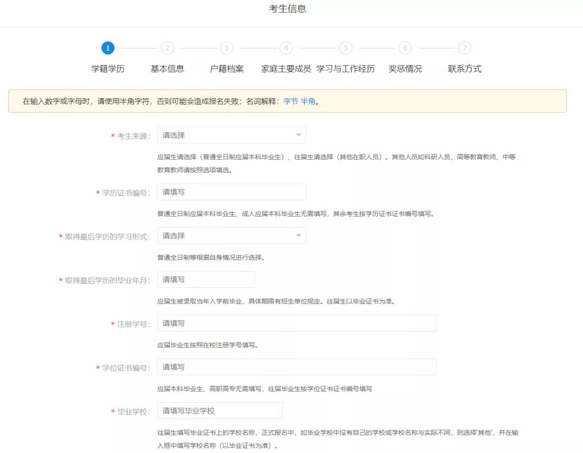Click the 取得最后学历的毕业年月 field
Screen dimensions: 583x453
coord(206,279)
